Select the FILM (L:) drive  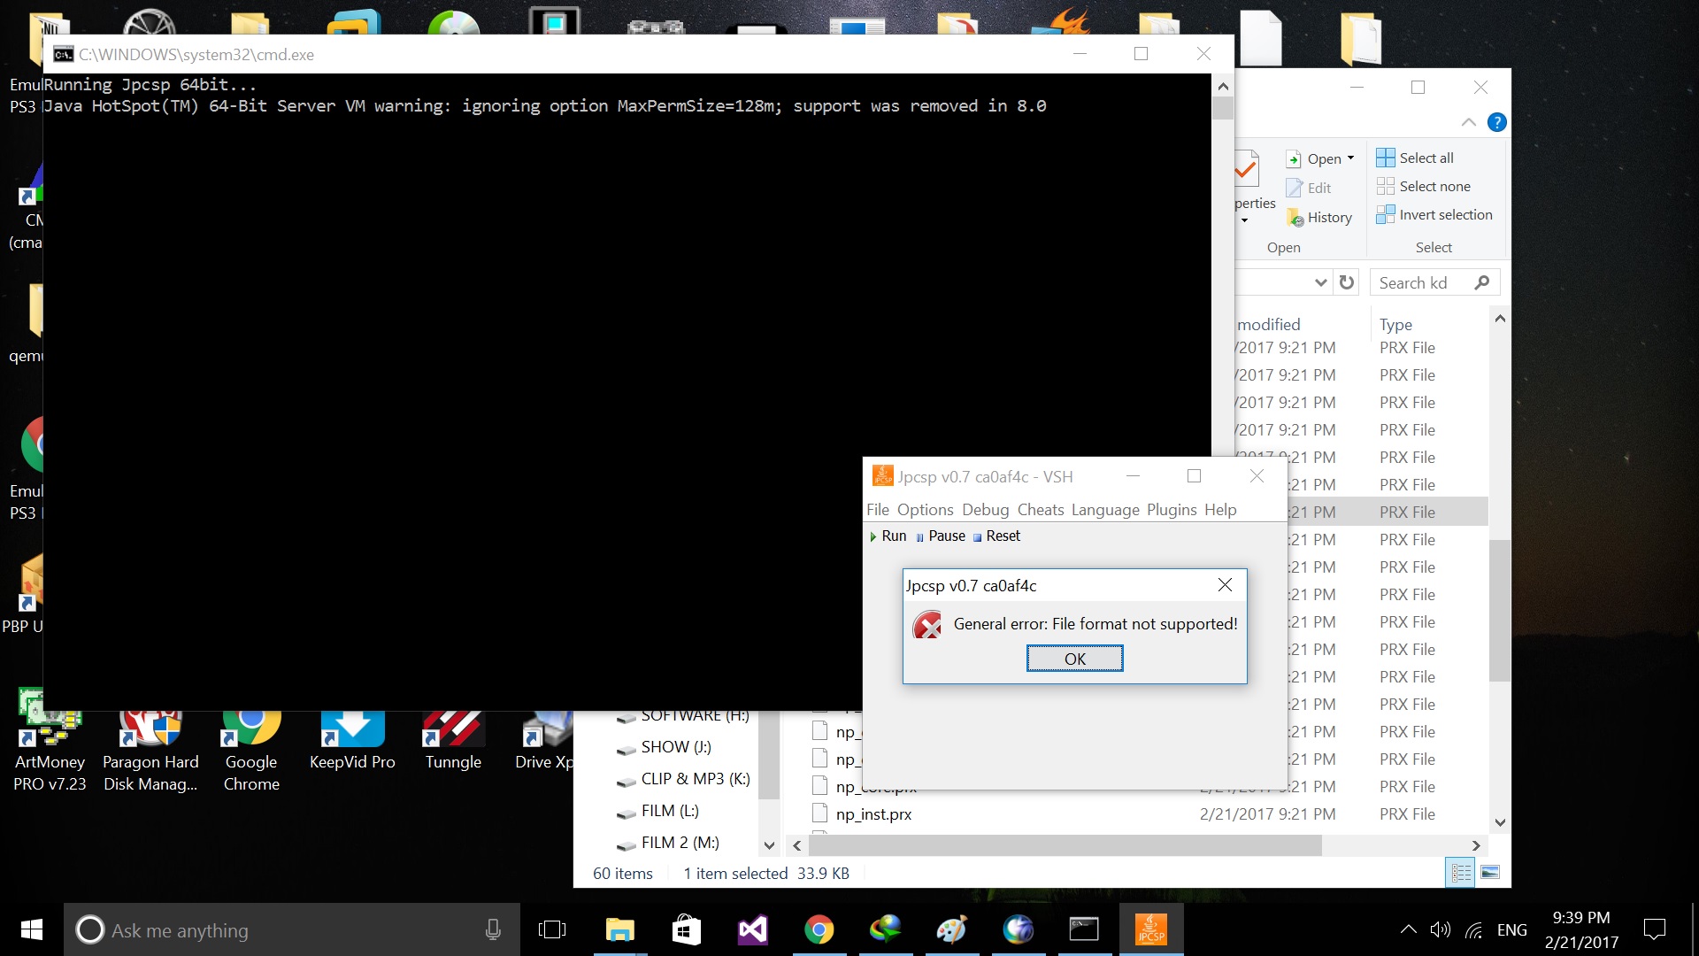[x=670, y=811]
